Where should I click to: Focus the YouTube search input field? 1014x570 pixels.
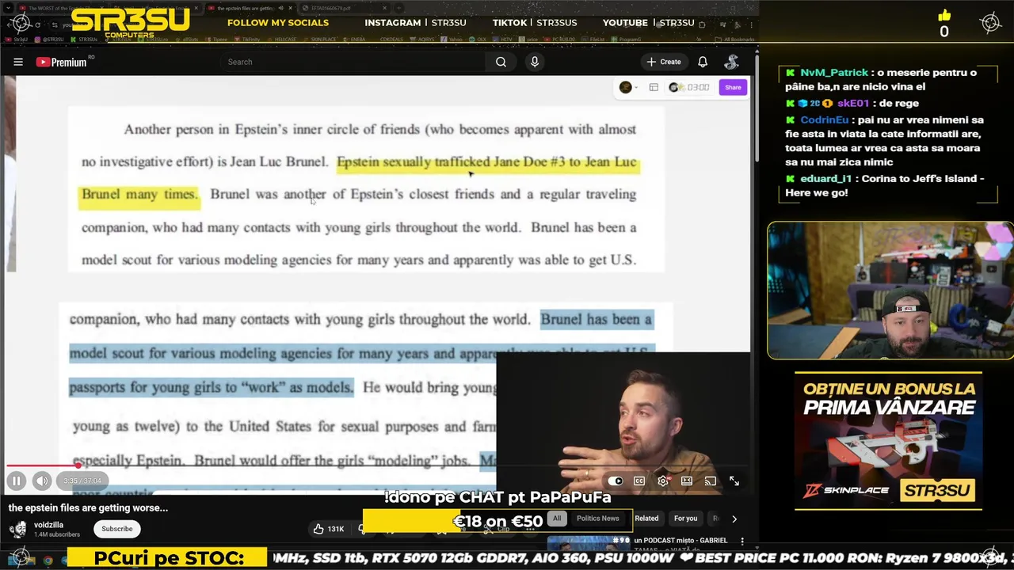click(x=353, y=62)
